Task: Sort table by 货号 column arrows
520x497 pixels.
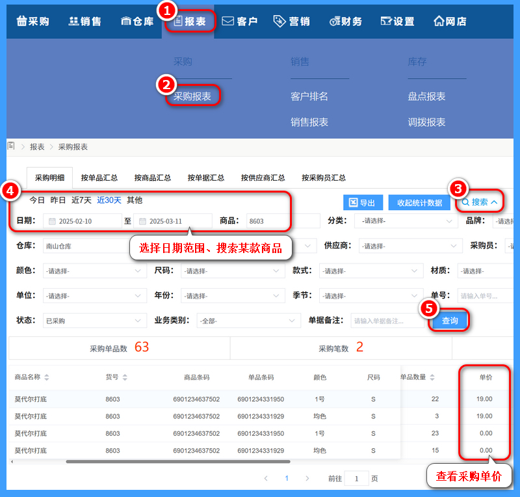Action: coord(124,377)
